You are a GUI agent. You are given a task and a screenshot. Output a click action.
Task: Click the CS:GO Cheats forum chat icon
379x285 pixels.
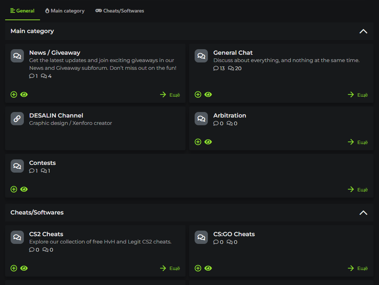201,237
